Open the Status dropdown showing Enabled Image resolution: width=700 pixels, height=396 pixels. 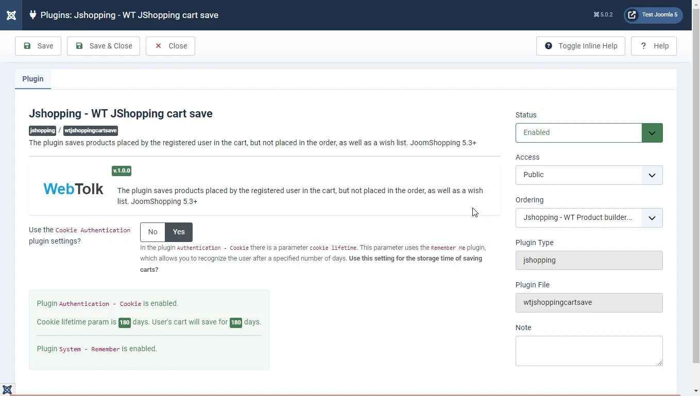click(x=589, y=133)
